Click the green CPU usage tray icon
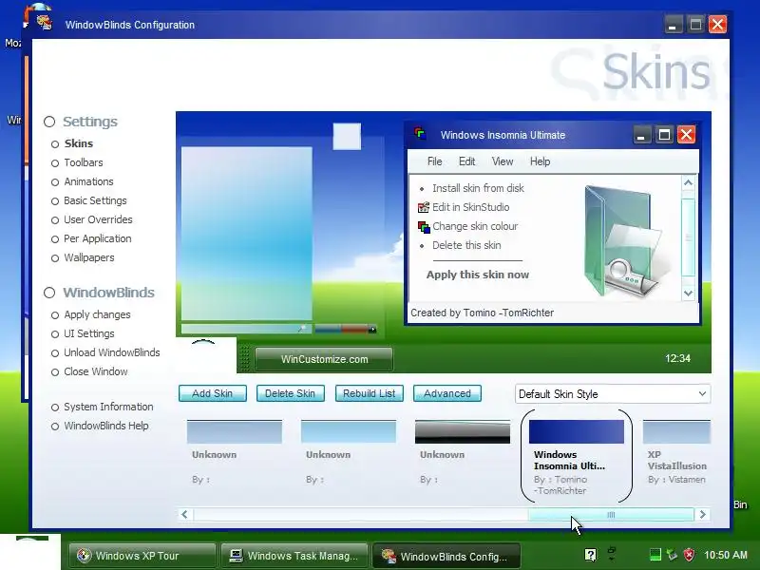Viewport: 760px width, 570px height. (x=655, y=555)
